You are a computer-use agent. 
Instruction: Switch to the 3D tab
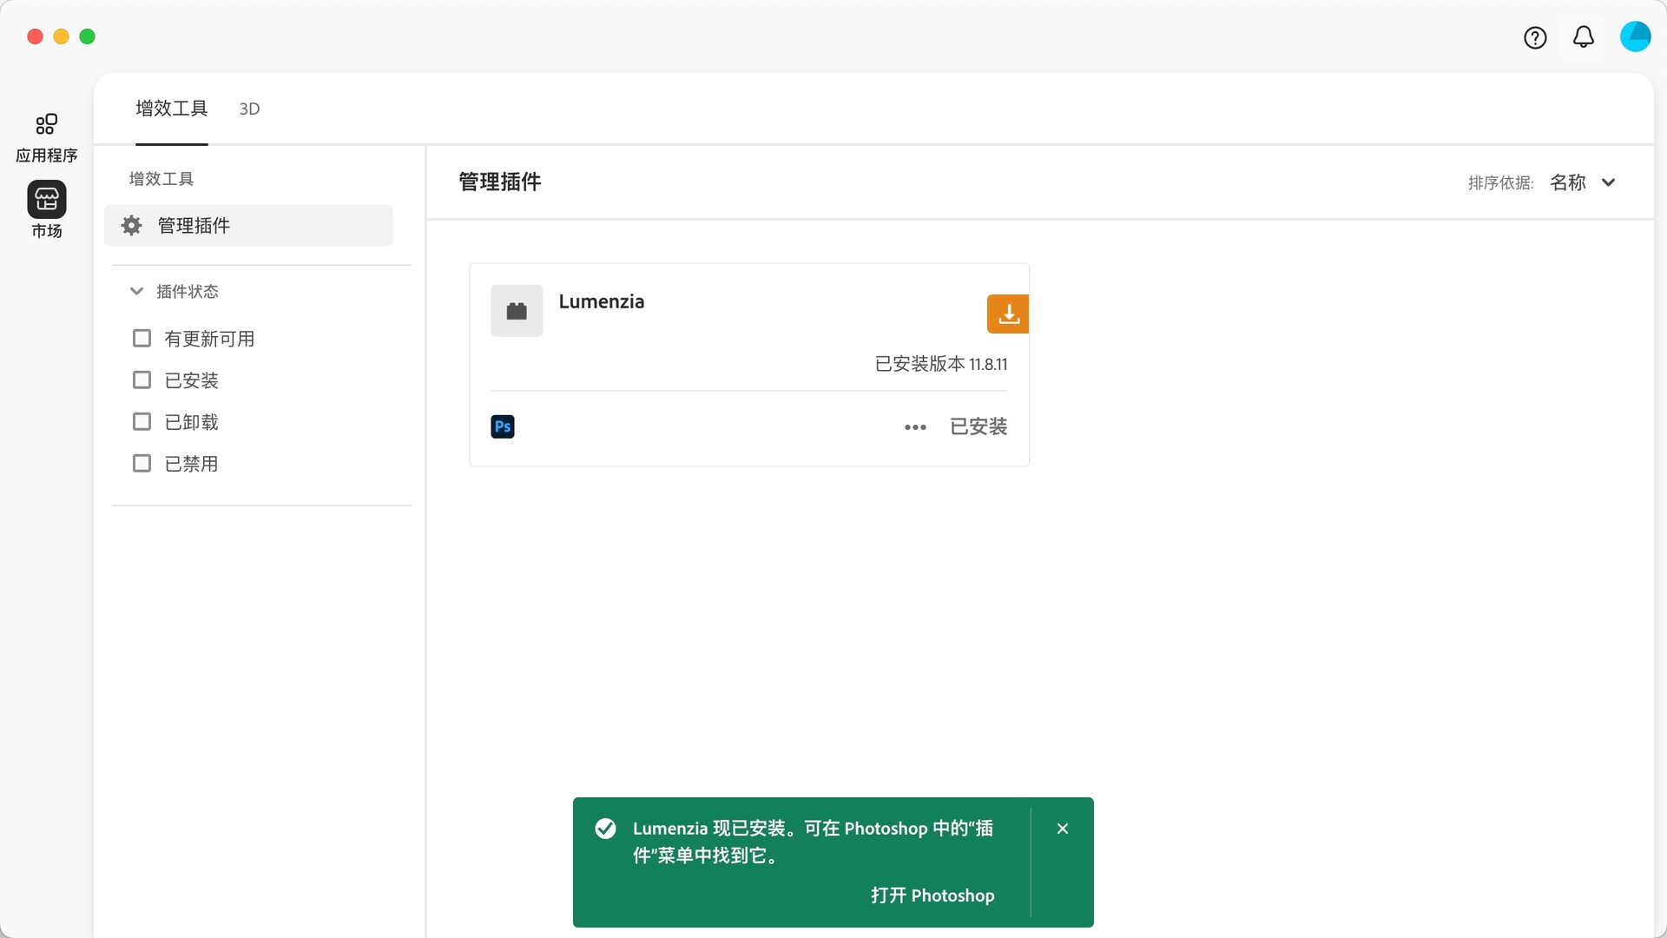tap(249, 109)
